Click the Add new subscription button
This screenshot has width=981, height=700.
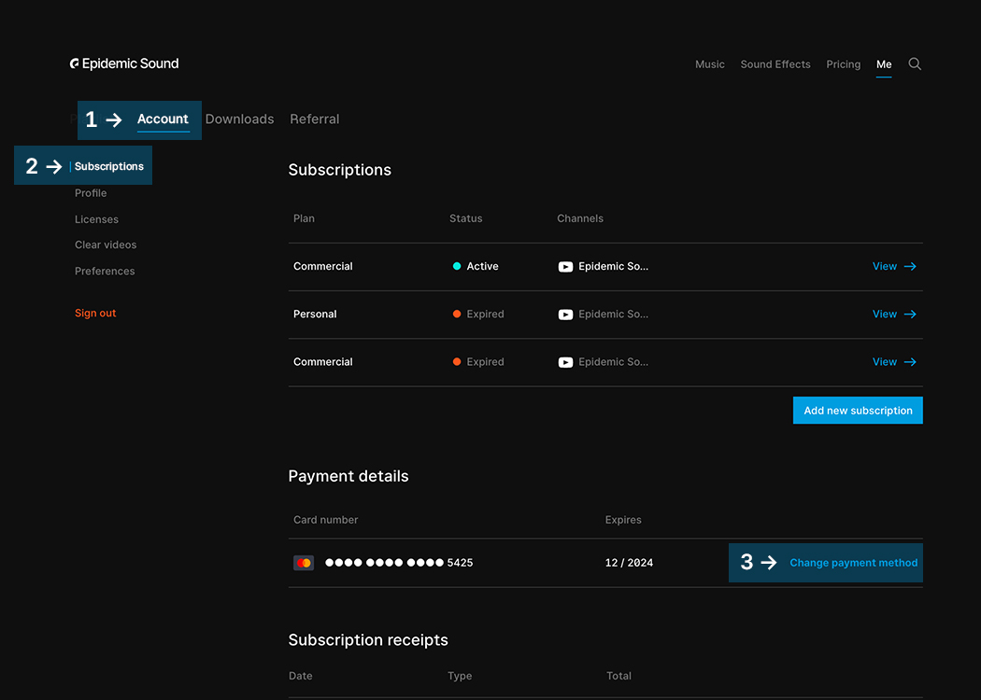click(857, 410)
